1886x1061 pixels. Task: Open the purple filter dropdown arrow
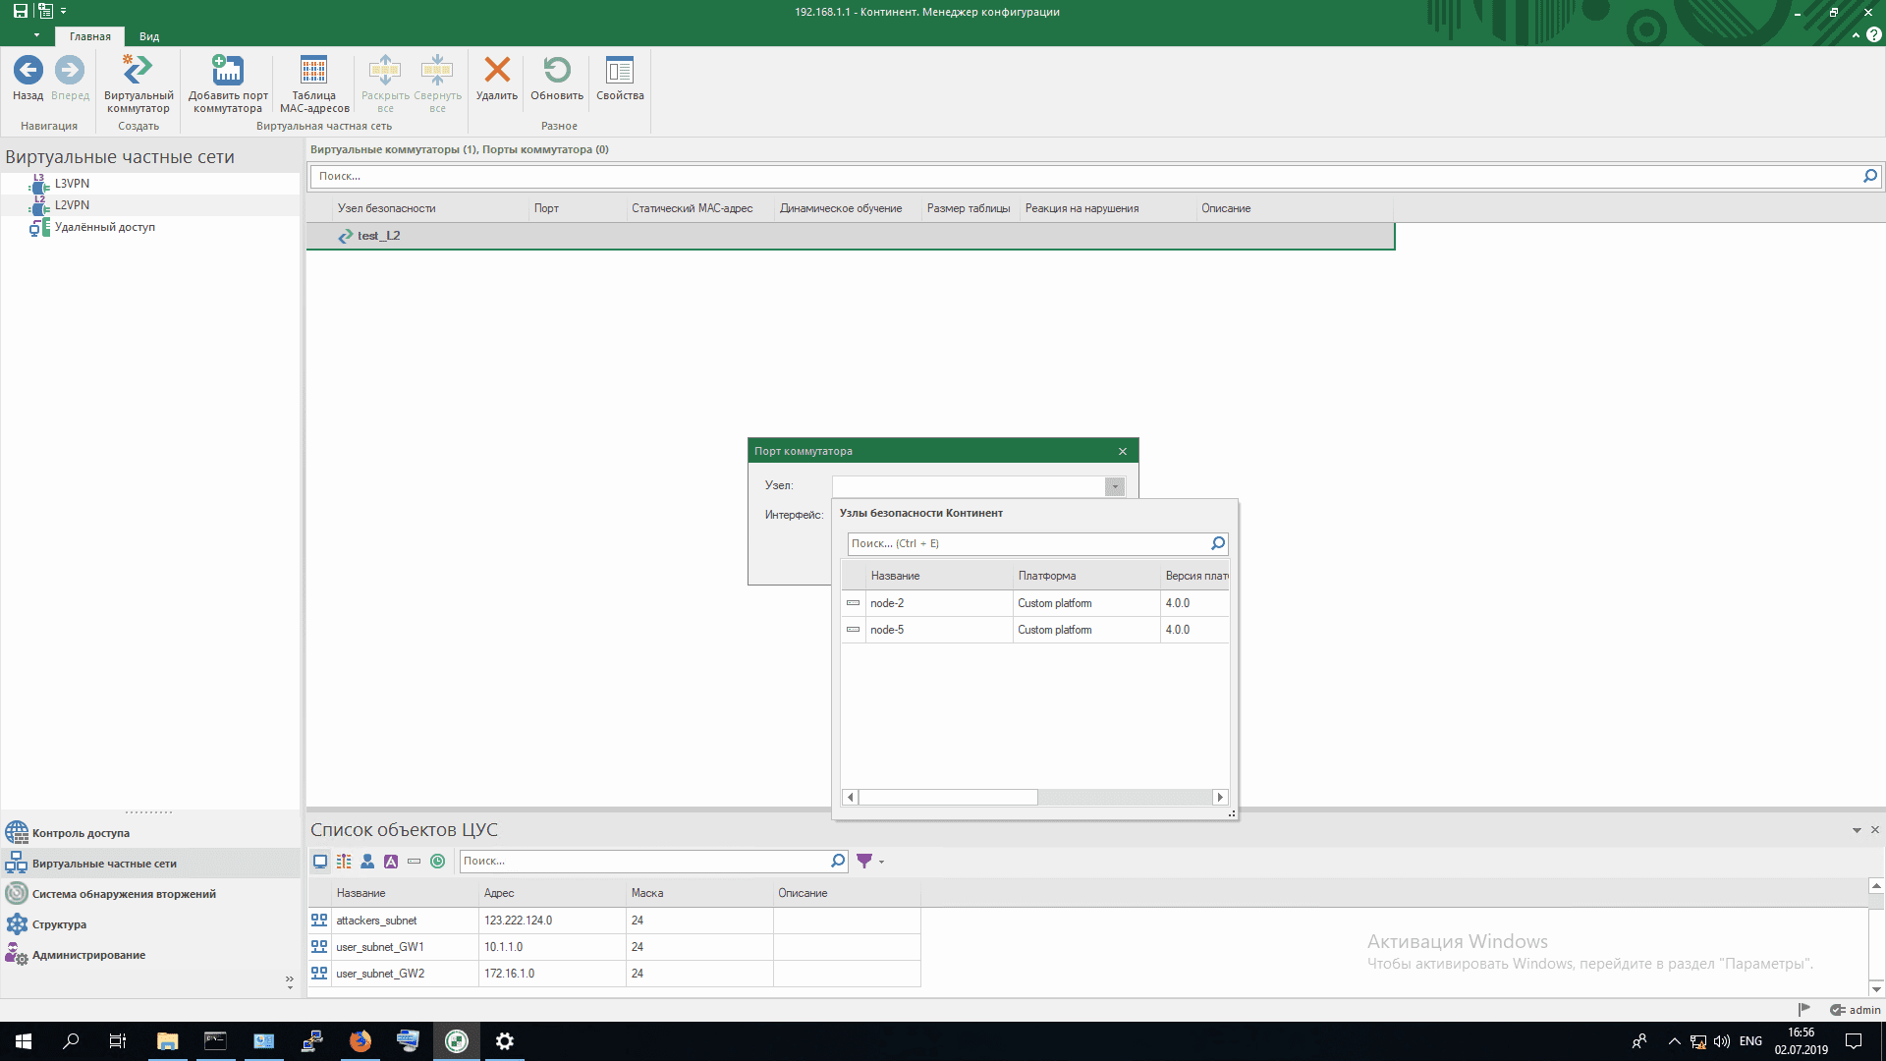pyautogui.click(x=881, y=862)
